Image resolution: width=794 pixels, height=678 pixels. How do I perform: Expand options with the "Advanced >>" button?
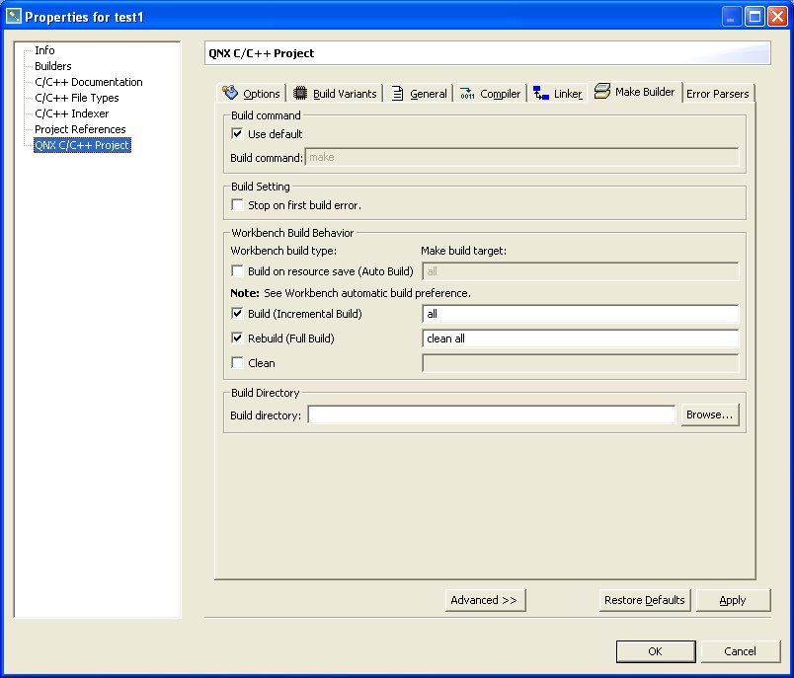click(485, 600)
